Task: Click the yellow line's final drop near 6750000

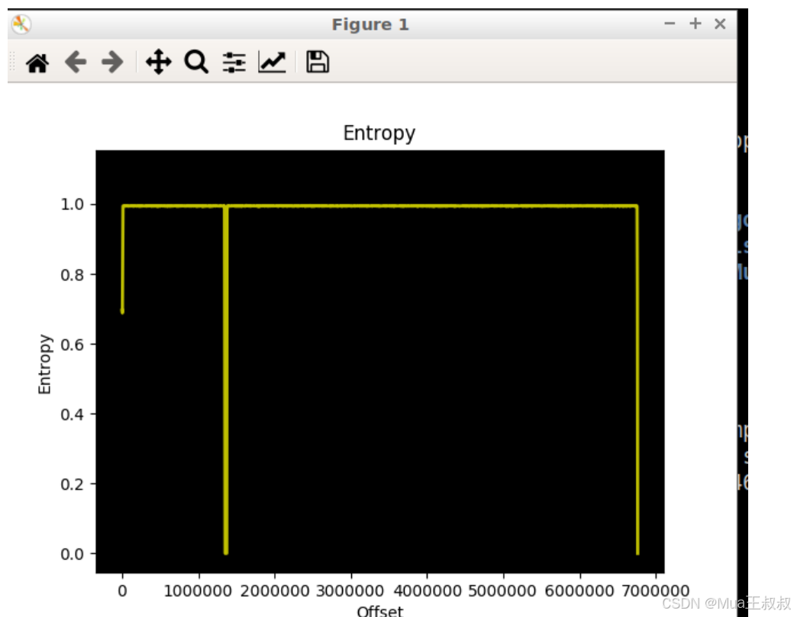Action: (x=637, y=379)
